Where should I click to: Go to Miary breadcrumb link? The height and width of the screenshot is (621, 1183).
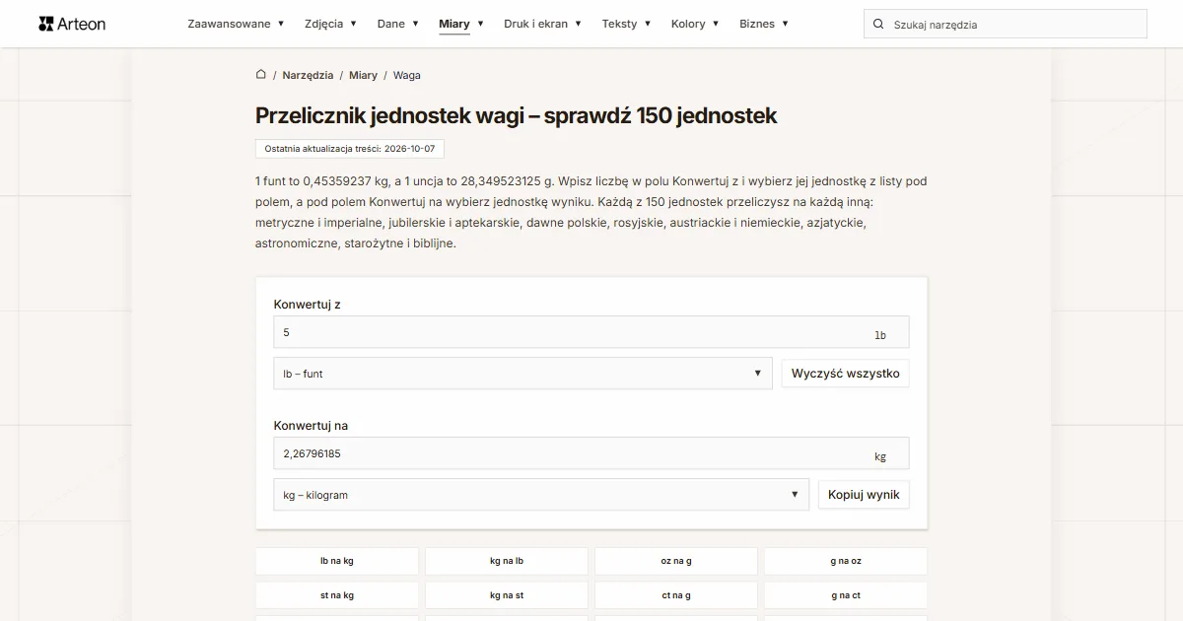click(x=363, y=75)
